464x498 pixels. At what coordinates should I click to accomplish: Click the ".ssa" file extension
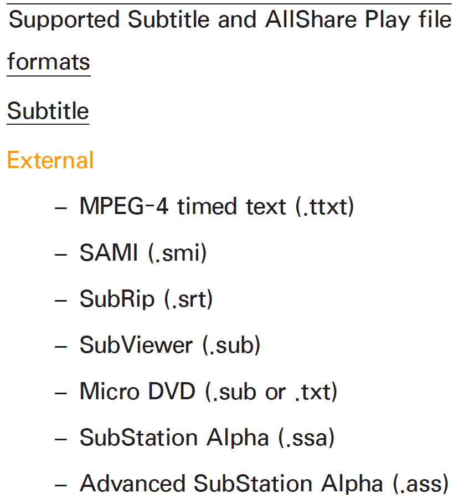coord(307,438)
